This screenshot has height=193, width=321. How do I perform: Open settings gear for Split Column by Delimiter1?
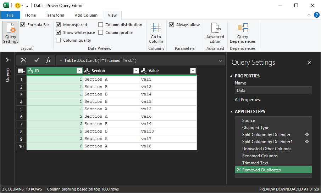pyautogui.click(x=307, y=141)
